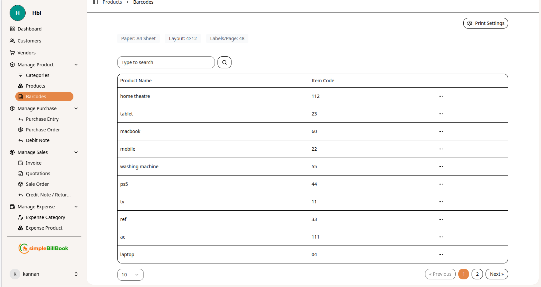Open Dashboard from the sidebar
The image size is (541, 287).
30,29
